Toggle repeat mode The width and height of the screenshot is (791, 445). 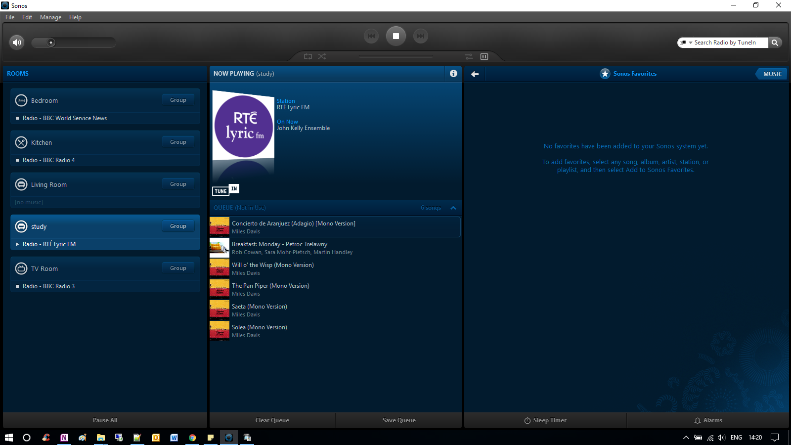pyautogui.click(x=308, y=56)
